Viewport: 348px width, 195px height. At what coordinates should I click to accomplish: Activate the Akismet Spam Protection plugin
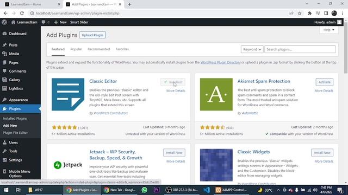click(324, 82)
